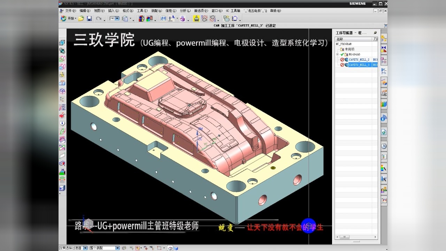Image resolution: width=446 pixels, height=251 pixels.
Task: Click the shaded face highlight icon in status bar
Action: tap(170, 248)
